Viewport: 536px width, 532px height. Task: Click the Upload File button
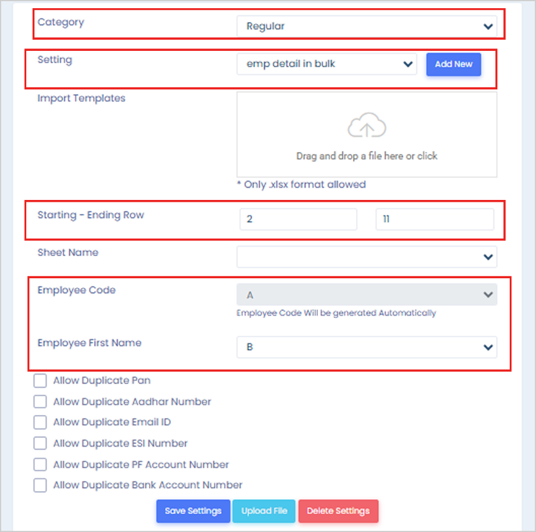coord(264,511)
